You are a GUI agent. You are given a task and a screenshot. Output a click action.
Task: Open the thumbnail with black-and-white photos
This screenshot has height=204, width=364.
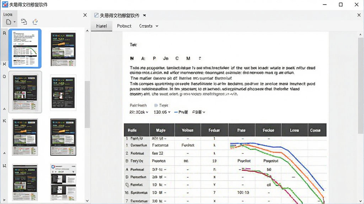[x=63, y=182]
